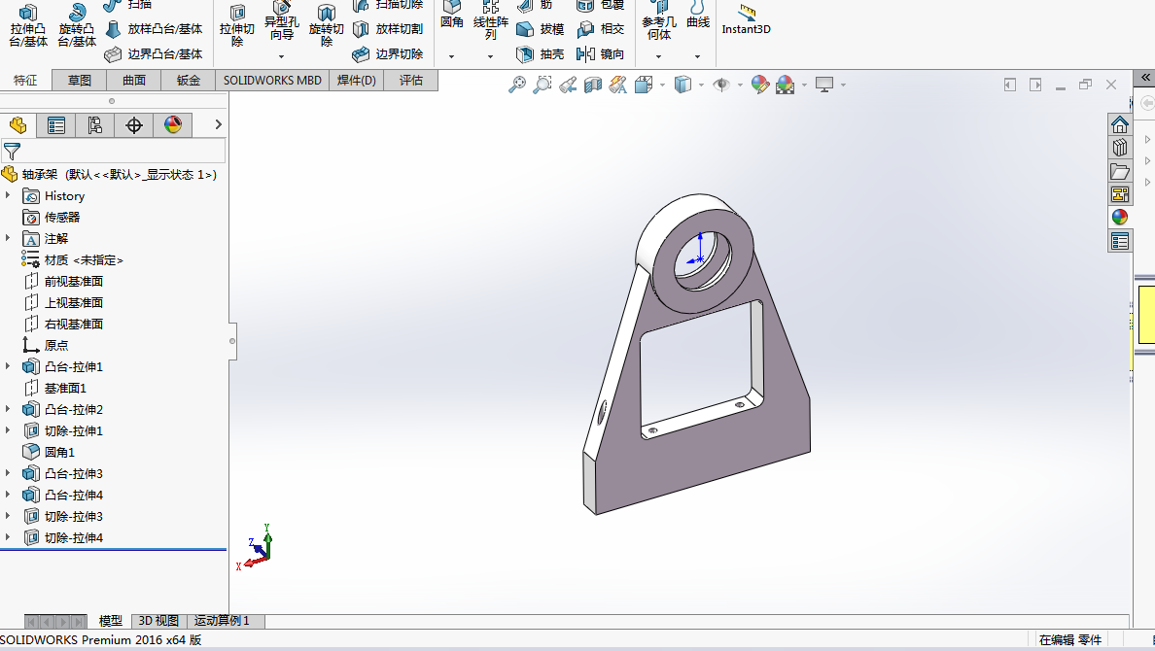The image size is (1155, 651).
Task: Open the DimXpertManager tab
Action: pyautogui.click(x=134, y=125)
